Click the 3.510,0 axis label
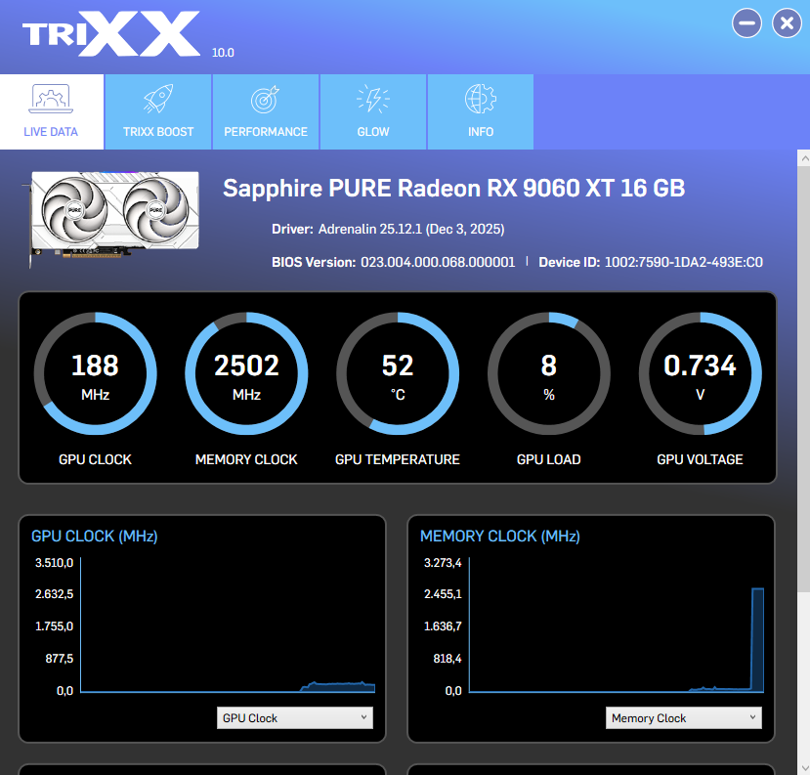The height and width of the screenshot is (775, 810). click(x=55, y=563)
